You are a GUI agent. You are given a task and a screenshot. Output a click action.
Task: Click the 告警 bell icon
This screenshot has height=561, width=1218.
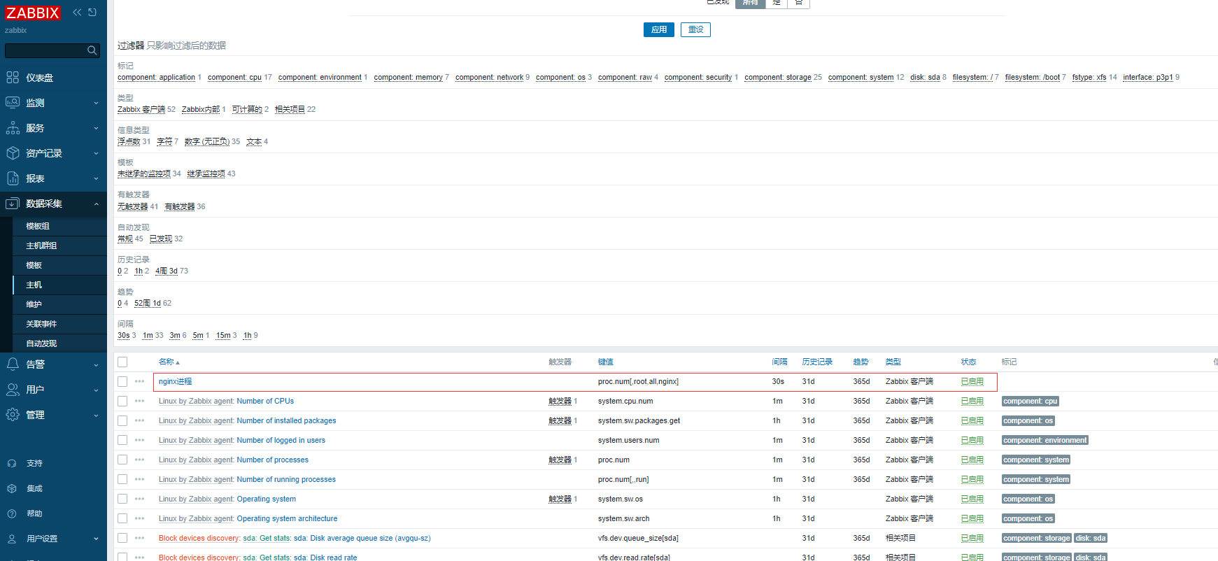pyautogui.click(x=13, y=364)
